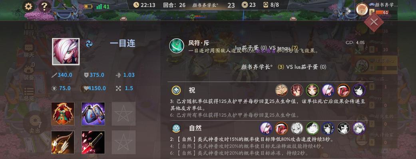
Task: Tap the player avatar in the top right
Action: coord(362,9)
